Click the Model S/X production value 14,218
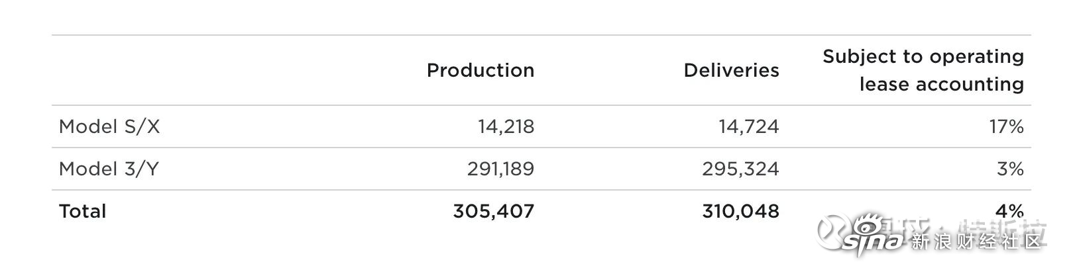Image resolution: width=1079 pixels, height=266 pixels. (506, 126)
